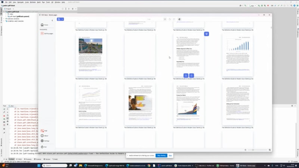Screen dimensions: 299x168
Task: Rotate hovered page clockwise
Action: 192,75
